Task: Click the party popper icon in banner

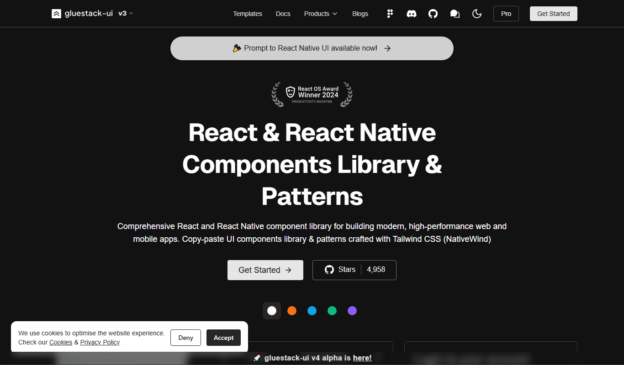Action: [x=237, y=48]
